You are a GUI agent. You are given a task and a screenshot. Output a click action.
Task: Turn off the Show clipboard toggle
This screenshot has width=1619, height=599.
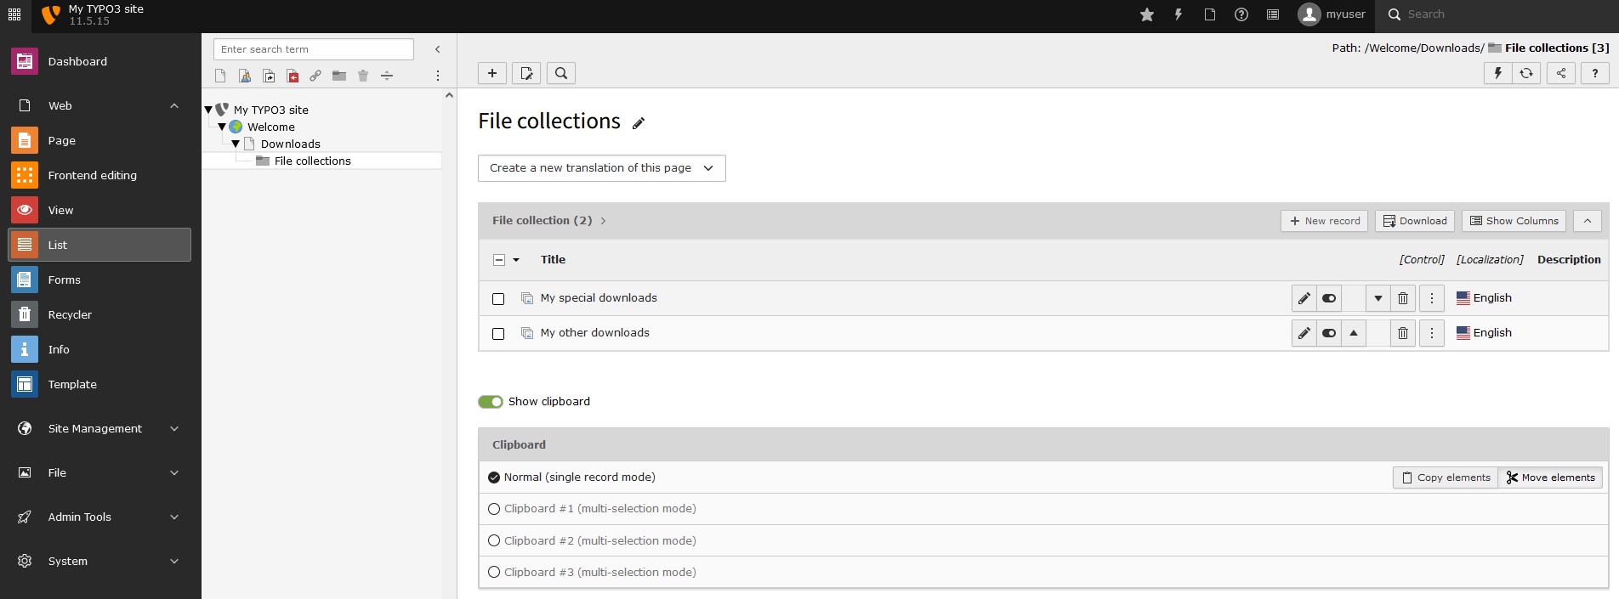491,402
